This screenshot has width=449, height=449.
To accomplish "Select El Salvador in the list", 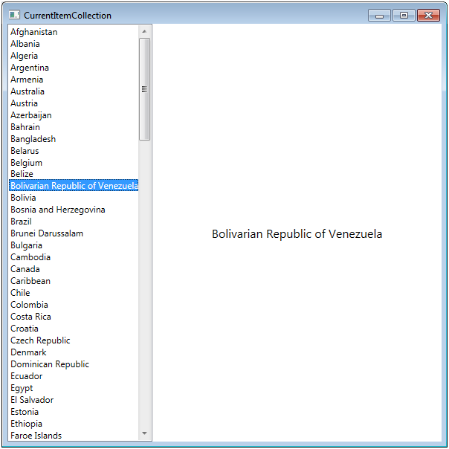I will [x=74, y=400].
